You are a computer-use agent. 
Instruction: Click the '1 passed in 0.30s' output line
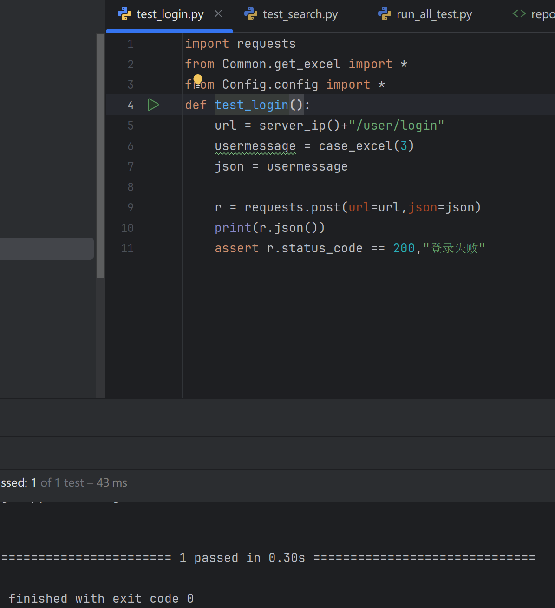(x=242, y=558)
